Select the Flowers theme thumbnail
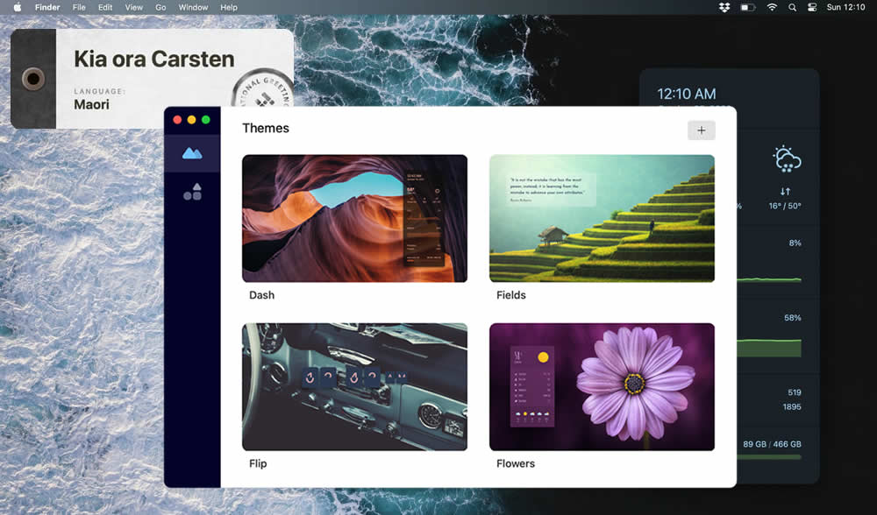 click(602, 386)
